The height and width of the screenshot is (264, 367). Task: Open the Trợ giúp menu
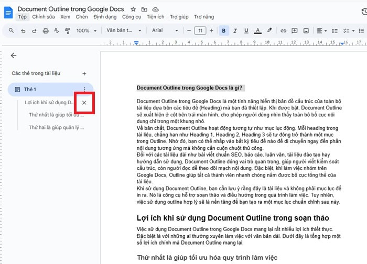179,17
